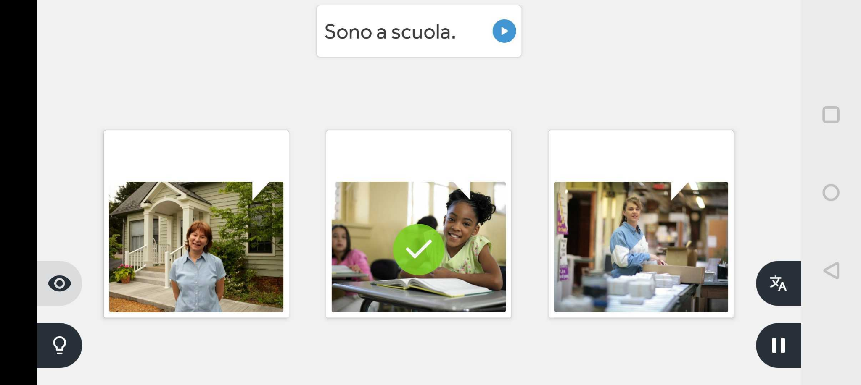Play the audio for "Sono a scuola."
This screenshot has height=385, width=861.
click(x=504, y=31)
